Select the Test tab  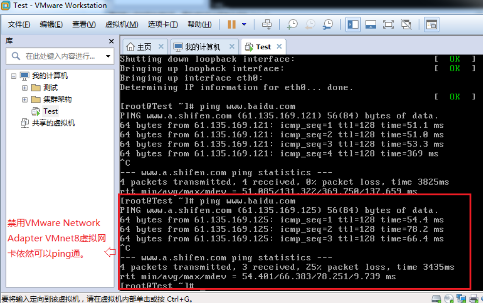tap(263, 47)
